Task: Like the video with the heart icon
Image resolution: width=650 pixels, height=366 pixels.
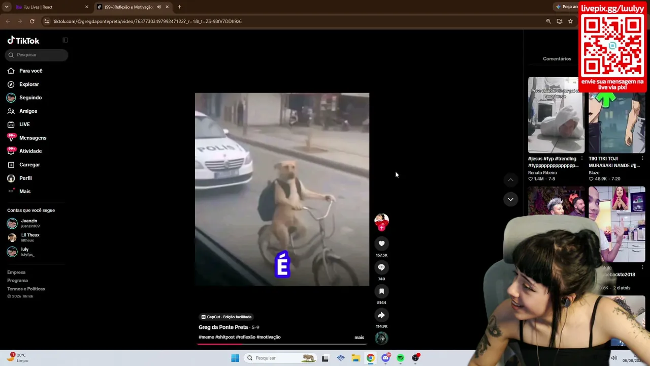Action: click(381, 243)
